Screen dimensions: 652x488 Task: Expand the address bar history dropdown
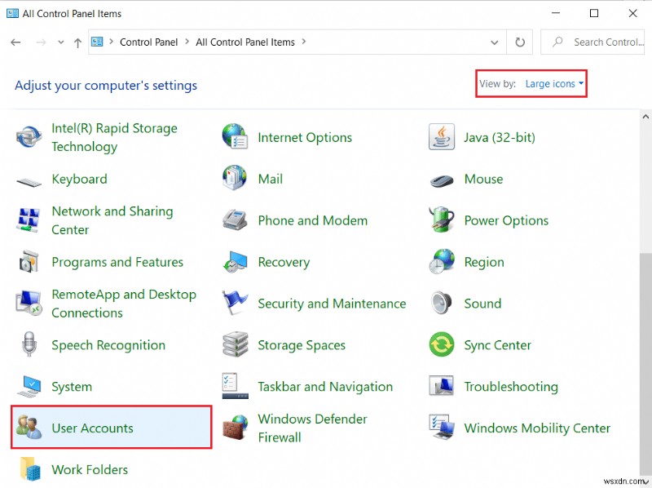495,42
